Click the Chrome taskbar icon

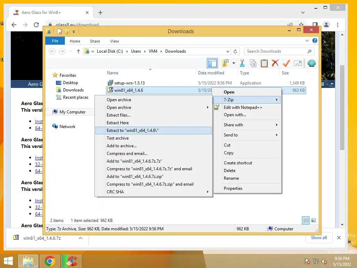click(x=50, y=261)
